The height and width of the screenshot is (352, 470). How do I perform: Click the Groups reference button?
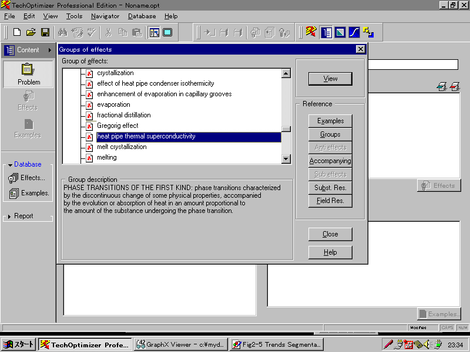tap(330, 134)
